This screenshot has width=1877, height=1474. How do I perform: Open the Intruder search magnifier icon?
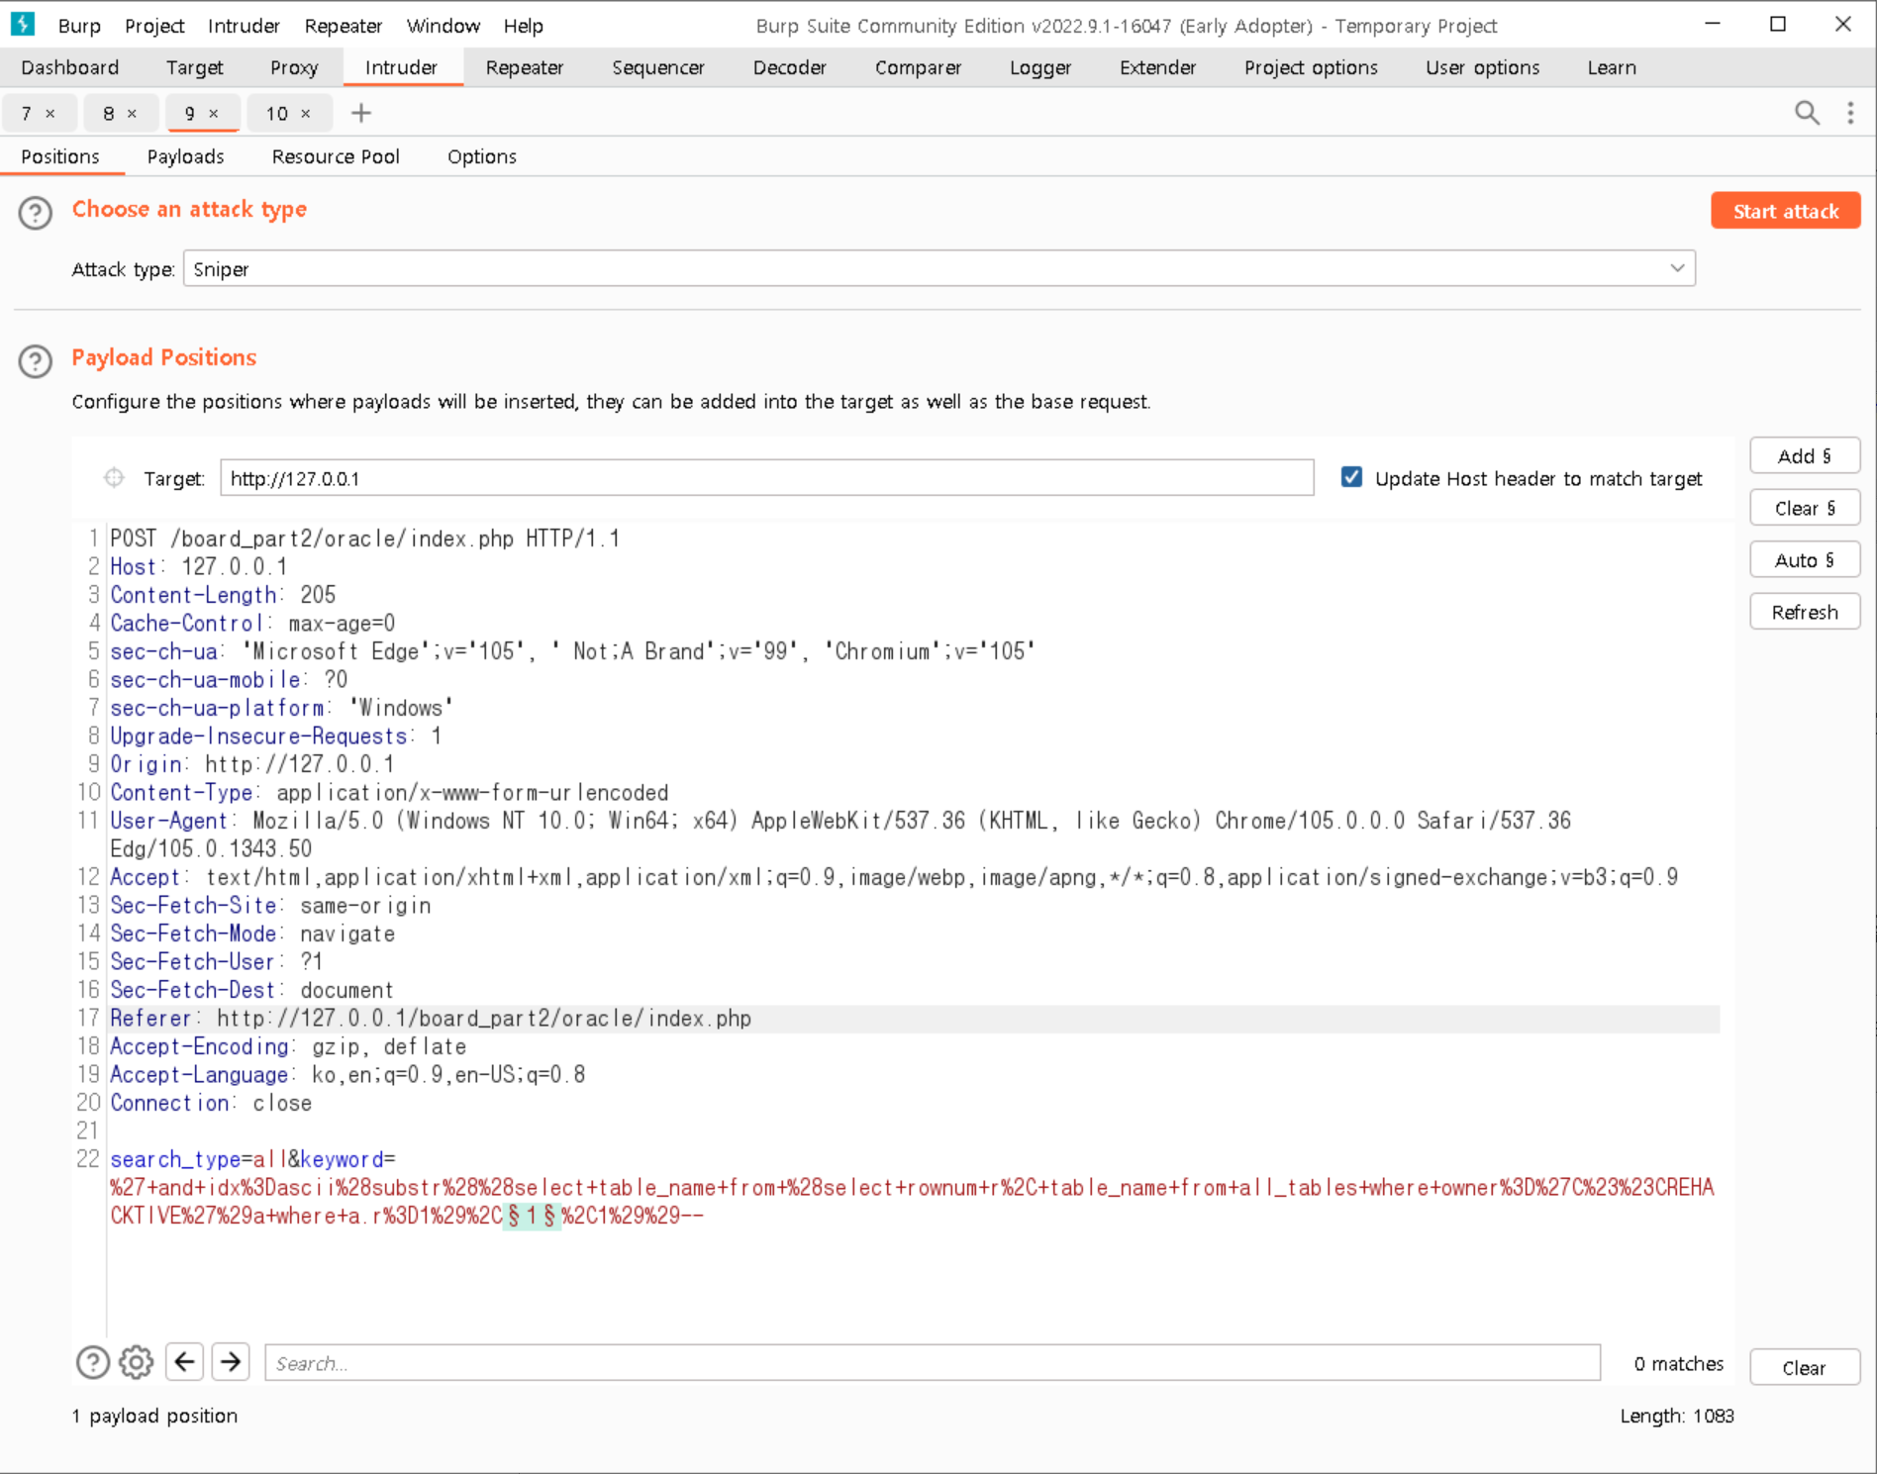pos(1807,113)
